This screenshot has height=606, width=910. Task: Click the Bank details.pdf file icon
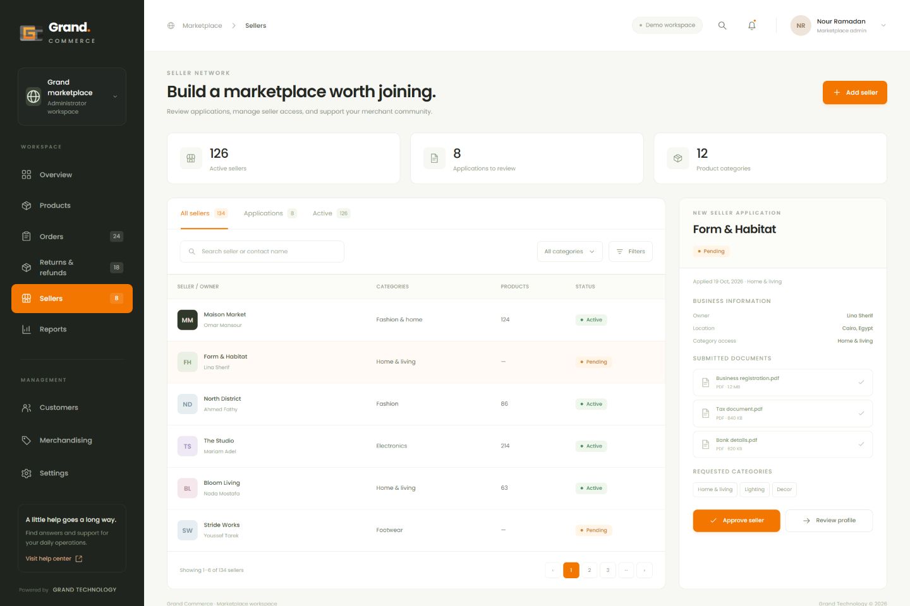pos(706,444)
